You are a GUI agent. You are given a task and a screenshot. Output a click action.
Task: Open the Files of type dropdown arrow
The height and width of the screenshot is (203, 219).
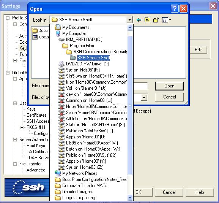tap(144, 98)
